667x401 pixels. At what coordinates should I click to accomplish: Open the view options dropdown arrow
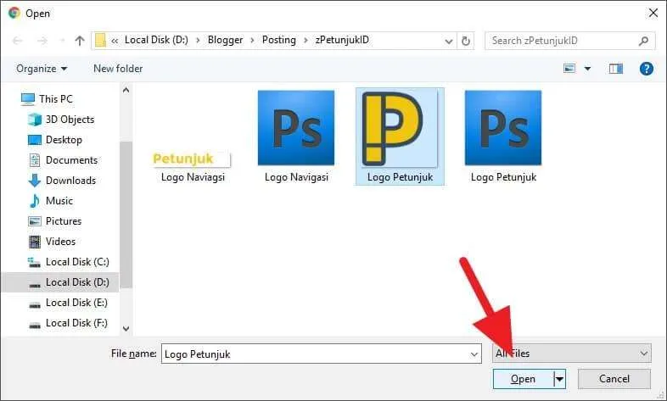587,69
